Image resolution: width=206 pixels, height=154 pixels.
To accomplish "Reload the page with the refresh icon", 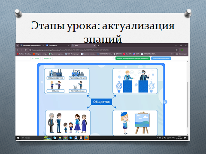I will (26, 50).
